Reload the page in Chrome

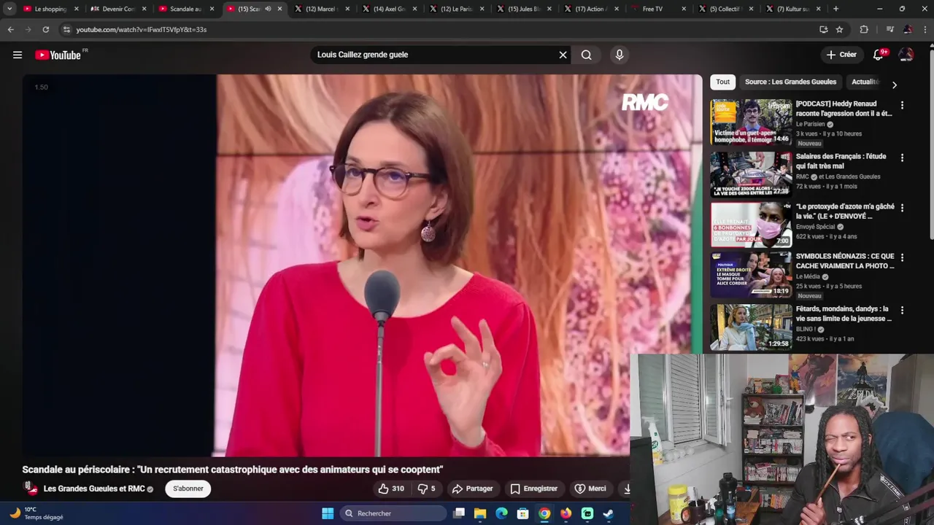(x=45, y=30)
